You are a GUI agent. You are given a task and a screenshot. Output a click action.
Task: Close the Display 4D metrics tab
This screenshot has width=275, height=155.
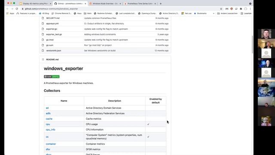click(51, 3)
